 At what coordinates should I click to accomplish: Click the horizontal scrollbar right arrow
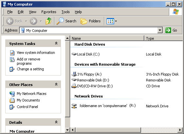pyautogui.click(x=180, y=130)
